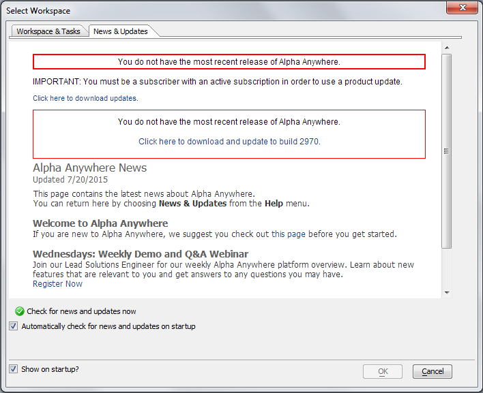Viewport: 483px width, 393px height.
Task: Cancel the Select Workspace dialog
Action: pyautogui.click(x=432, y=371)
